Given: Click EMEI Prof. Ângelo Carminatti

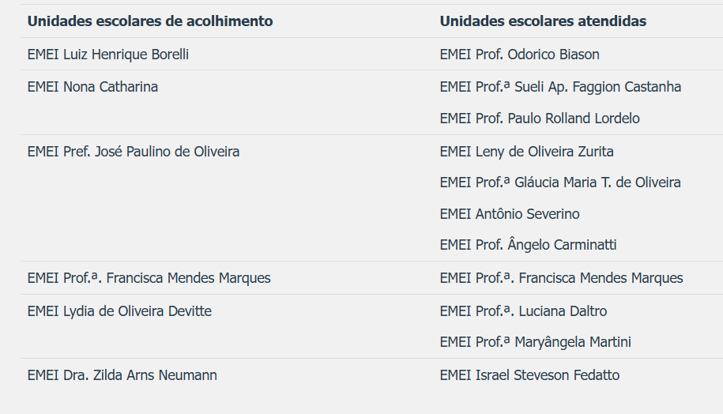Looking at the screenshot, I should (x=528, y=245).
